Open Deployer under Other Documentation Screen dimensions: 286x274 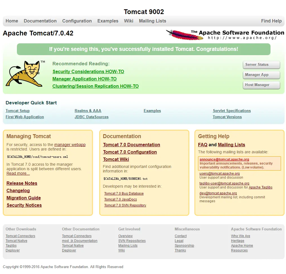click(69, 250)
